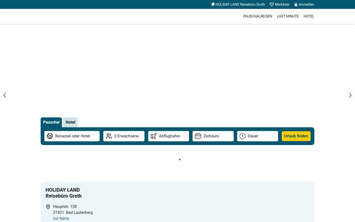Click the people icon beside 2 Erwachsene
The height and width of the screenshot is (222, 355).
[x=109, y=136]
